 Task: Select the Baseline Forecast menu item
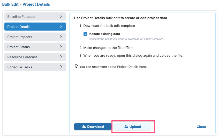35,17
